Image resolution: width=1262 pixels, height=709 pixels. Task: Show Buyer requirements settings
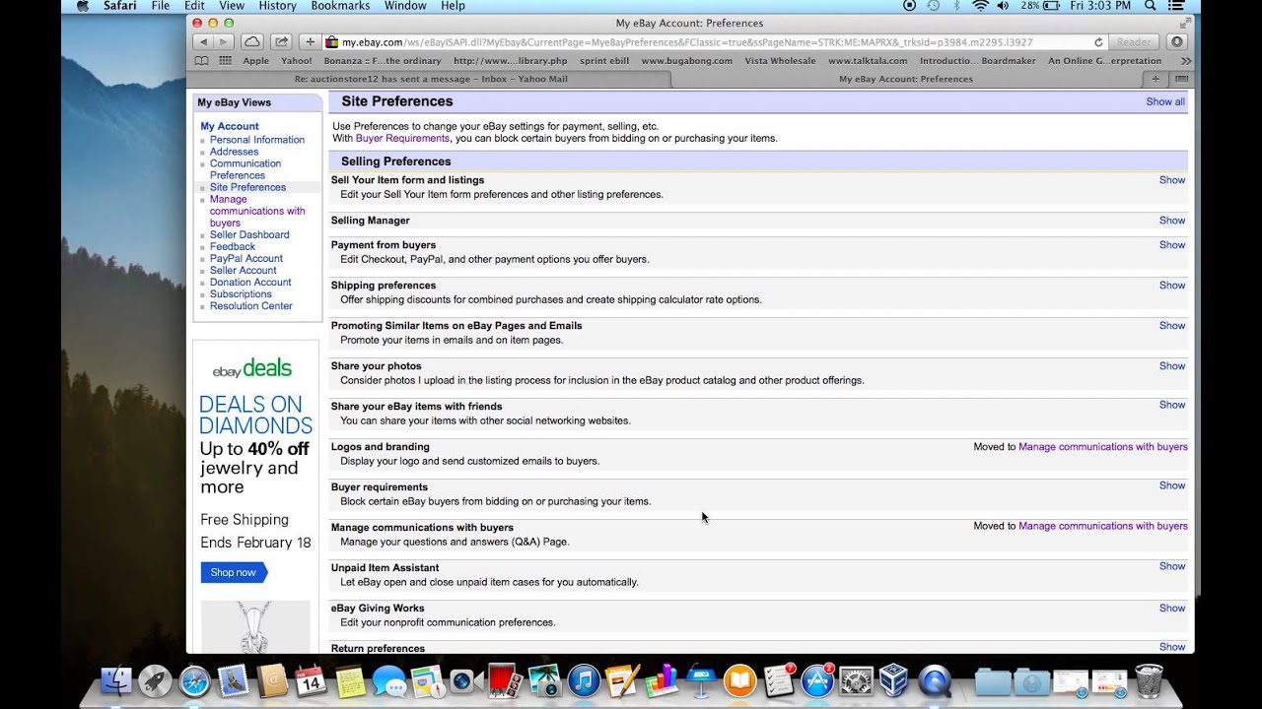point(1172,485)
